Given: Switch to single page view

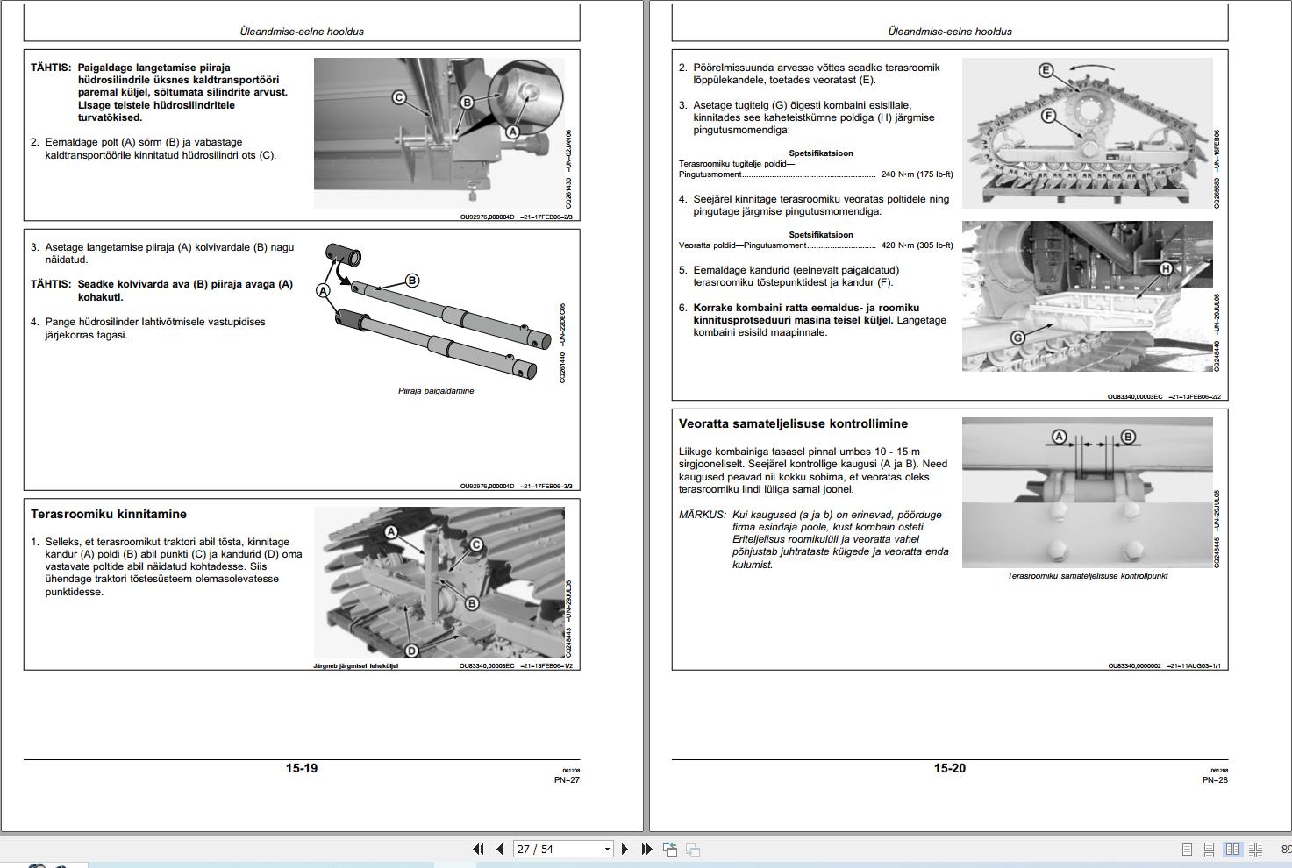Looking at the screenshot, I should (1187, 850).
